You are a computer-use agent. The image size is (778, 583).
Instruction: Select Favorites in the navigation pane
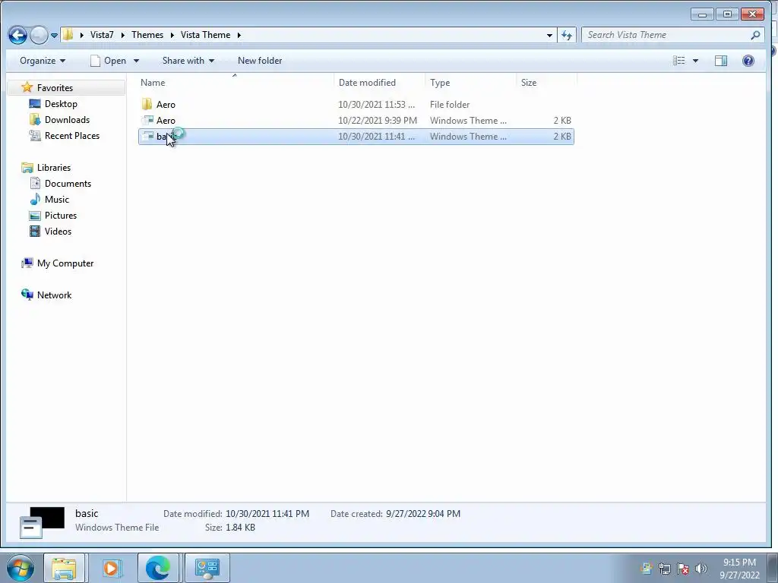coord(55,88)
